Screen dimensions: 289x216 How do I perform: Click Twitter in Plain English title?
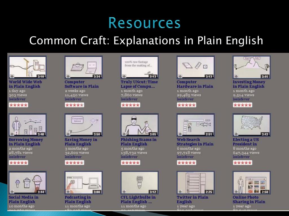[192, 199]
